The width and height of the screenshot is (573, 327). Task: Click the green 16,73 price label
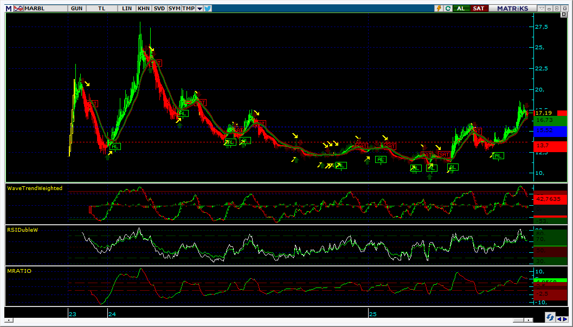coord(550,120)
